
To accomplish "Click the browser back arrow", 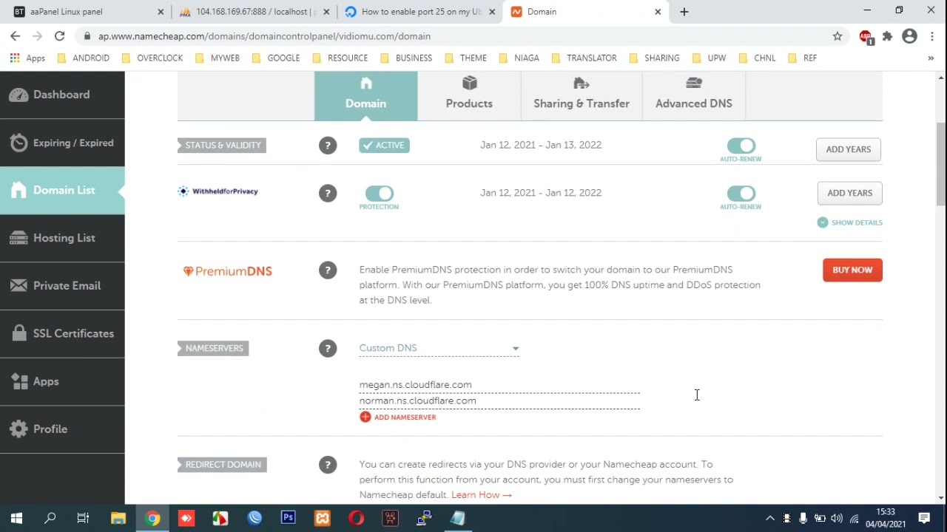I will 15,36.
